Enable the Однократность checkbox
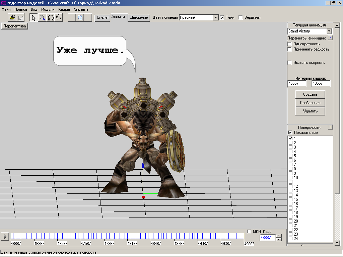The image size is (343, 257). pyautogui.click(x=290, y=44)
